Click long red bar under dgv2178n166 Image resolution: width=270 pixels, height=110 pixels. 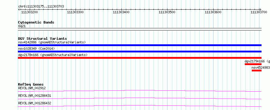pos(140,58)
